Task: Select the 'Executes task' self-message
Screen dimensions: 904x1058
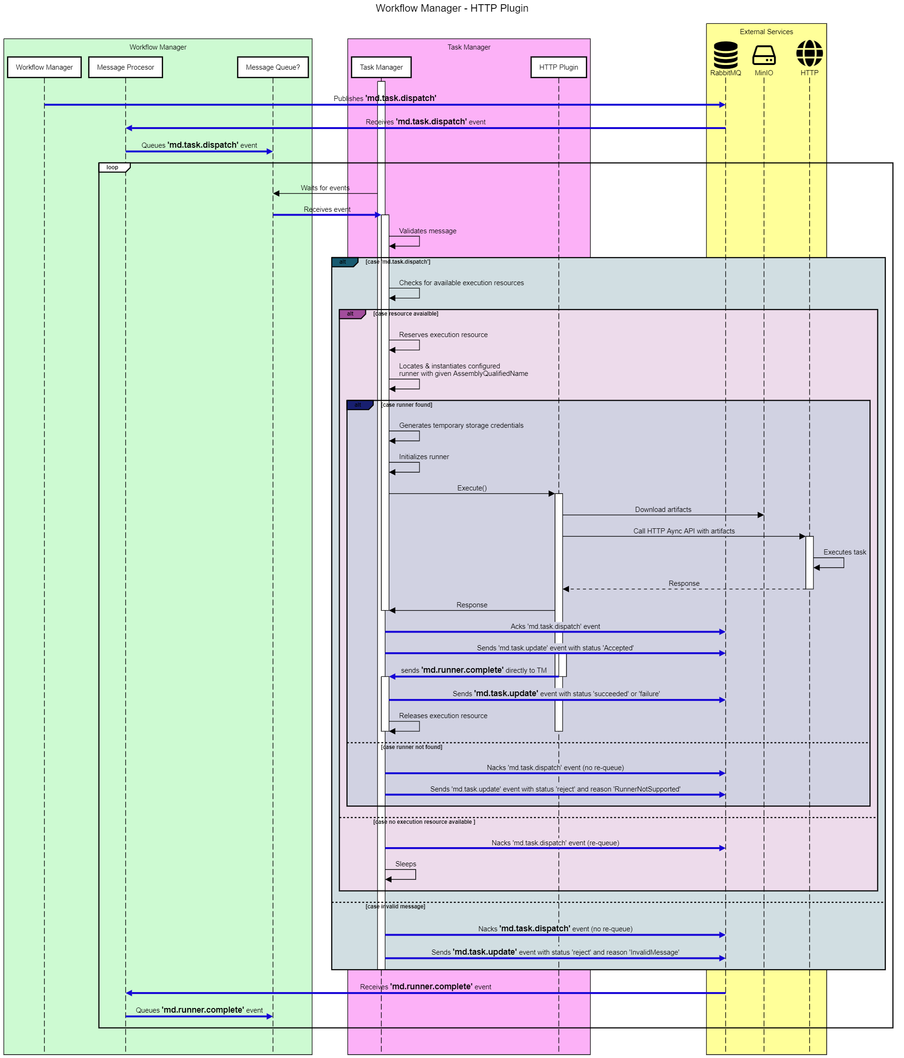Action: tap(845, 552)
